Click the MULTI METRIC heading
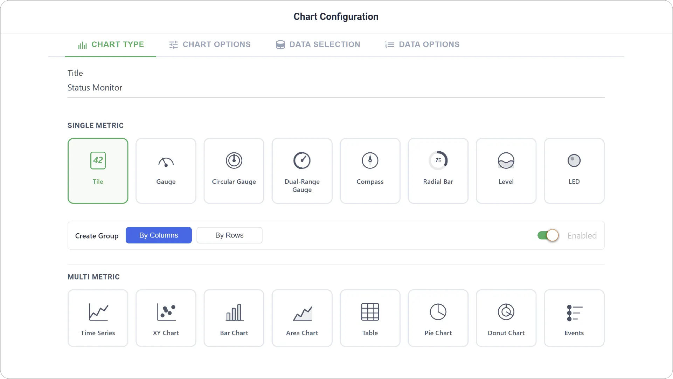This screenshot has height=379, width=673. pos(93,277)
